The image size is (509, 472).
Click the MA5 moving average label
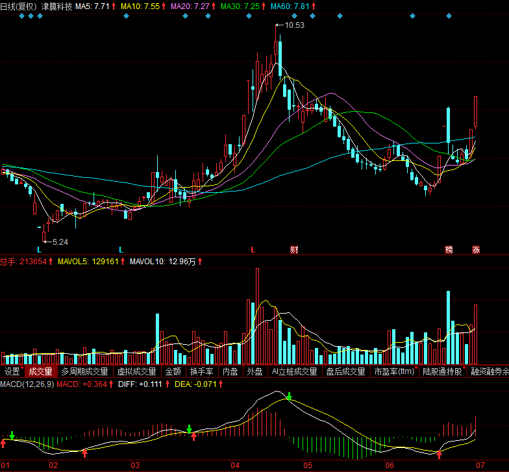coord(92,6)
